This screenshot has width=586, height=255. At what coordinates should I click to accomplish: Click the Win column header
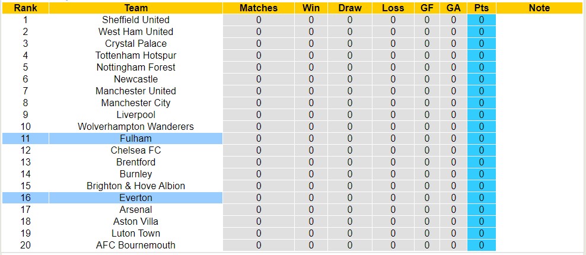pos(311,8)
